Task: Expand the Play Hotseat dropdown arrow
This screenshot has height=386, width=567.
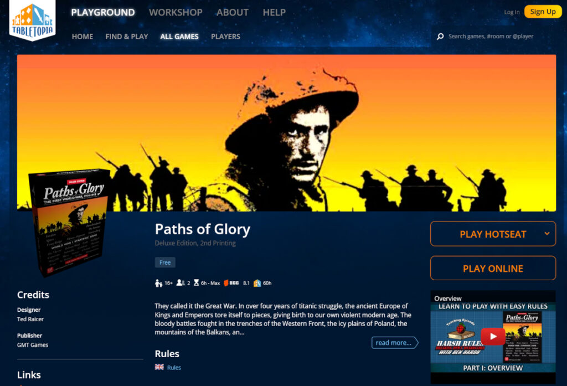Action: pos(547,234)
